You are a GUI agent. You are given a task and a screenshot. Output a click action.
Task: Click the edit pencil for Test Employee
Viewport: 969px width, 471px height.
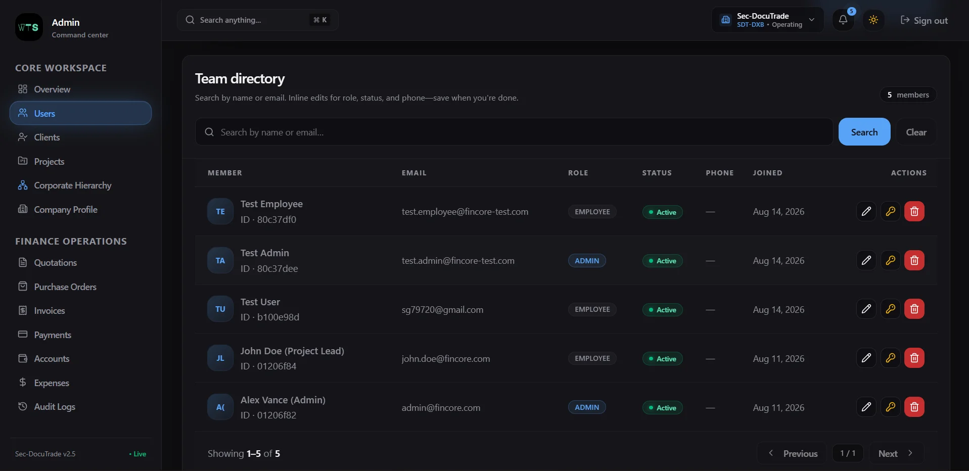(x=866, y=211)
